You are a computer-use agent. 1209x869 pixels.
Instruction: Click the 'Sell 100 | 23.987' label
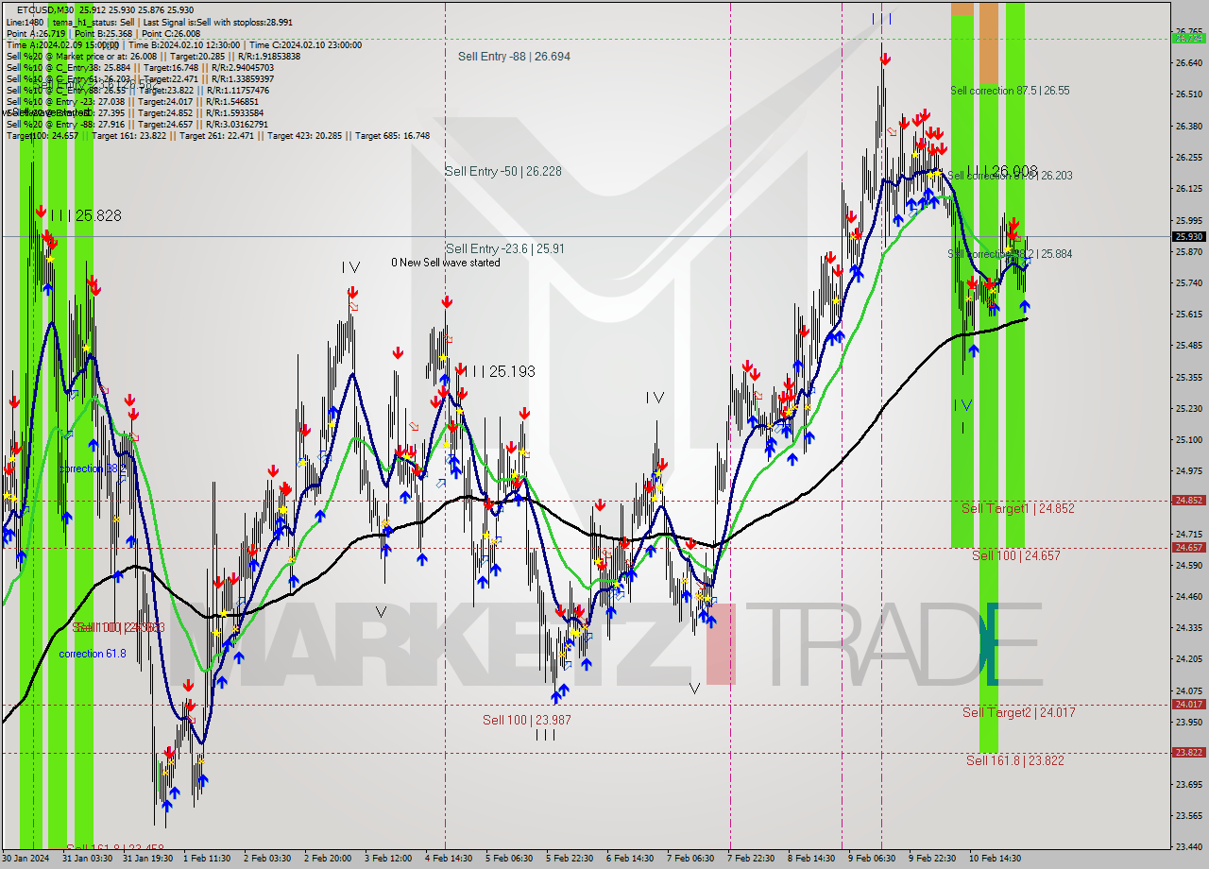(x=527, y=720)
